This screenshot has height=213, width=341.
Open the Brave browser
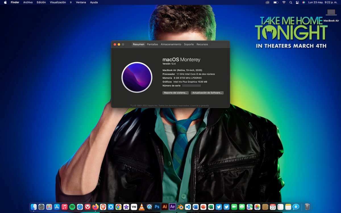click(x=103, y=206)
